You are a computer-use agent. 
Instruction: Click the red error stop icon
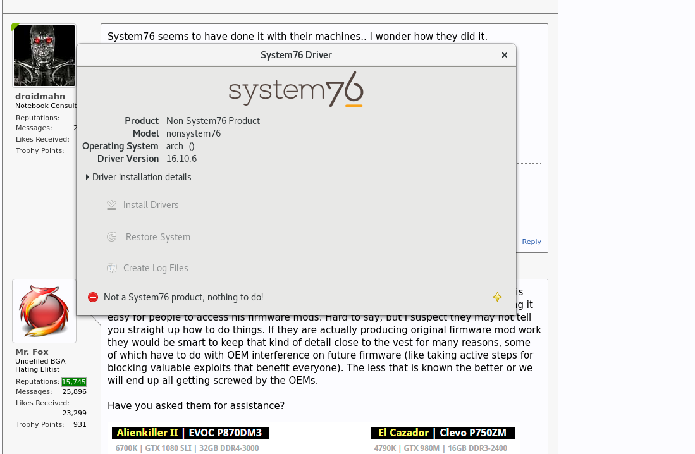(x=92, y=297)
